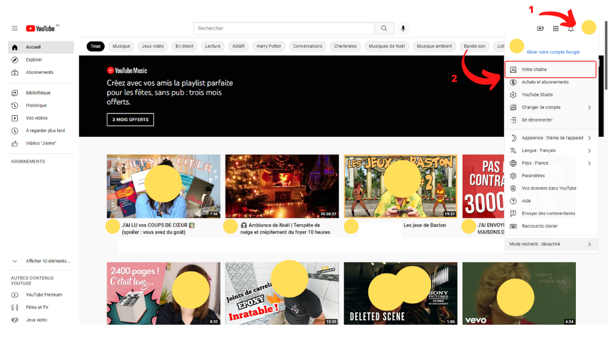
Task: Start voice search with microphone
Action: (403, 28)
